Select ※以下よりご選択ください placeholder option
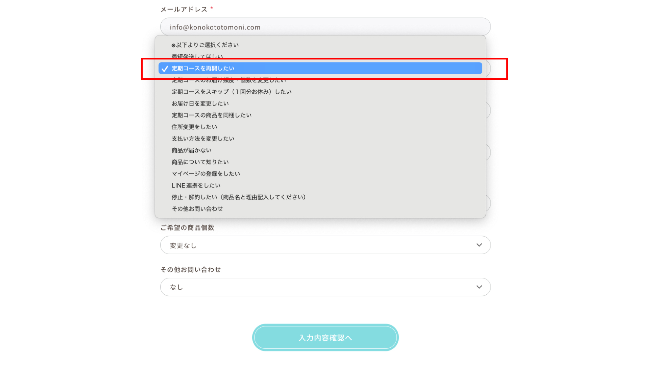649x365 pixels. (320, 45)
